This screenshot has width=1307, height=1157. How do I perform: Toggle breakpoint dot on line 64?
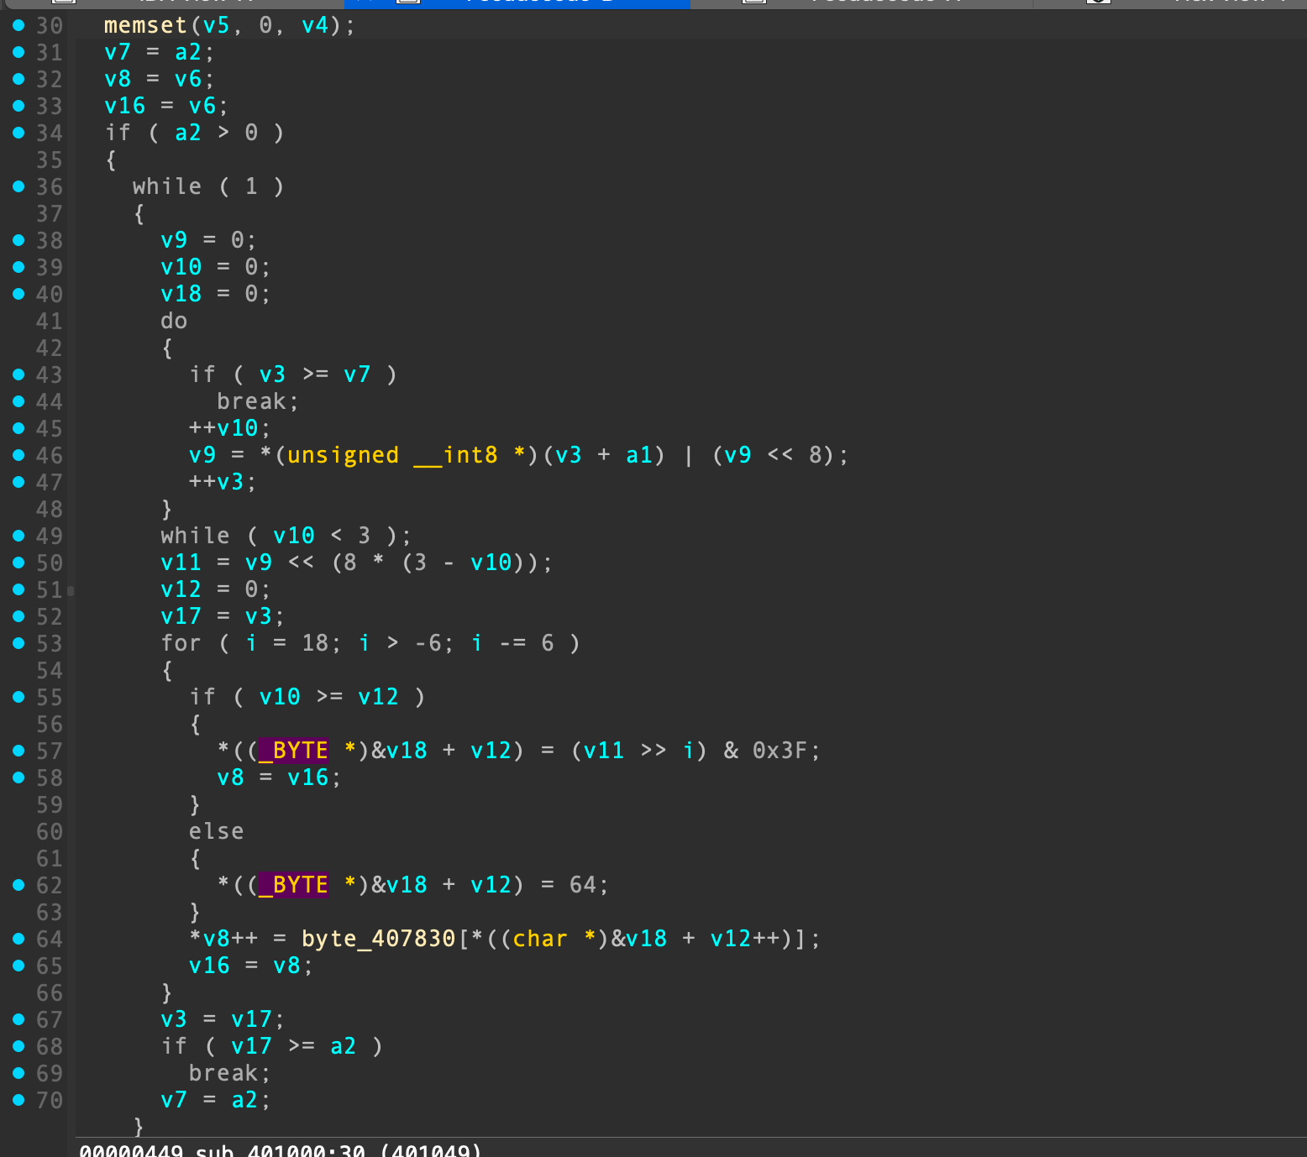coord(18,939)
